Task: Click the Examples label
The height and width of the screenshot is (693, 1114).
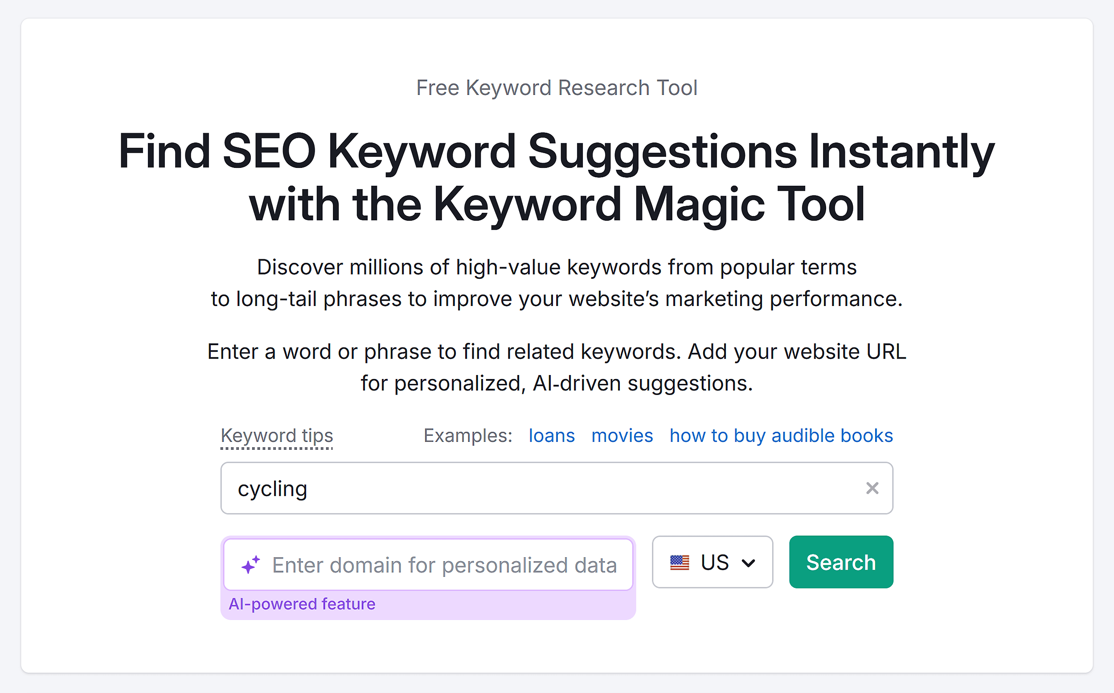Action: tap(467, 436)
